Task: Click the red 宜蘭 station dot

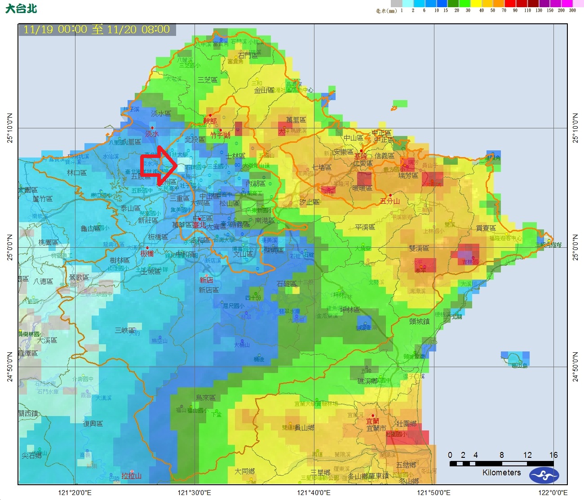Action: point(372,416)
